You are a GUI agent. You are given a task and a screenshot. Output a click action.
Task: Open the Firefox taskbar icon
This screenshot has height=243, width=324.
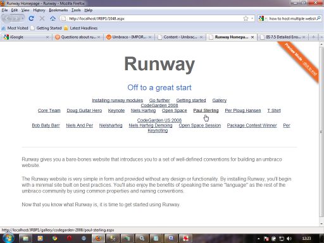pyautogui.click(x=98, y=239)
